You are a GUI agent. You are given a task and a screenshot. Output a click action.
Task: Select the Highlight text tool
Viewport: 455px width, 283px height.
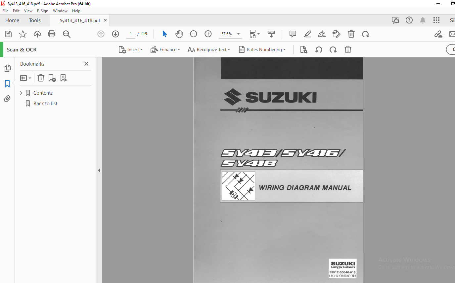click(307, 34)
